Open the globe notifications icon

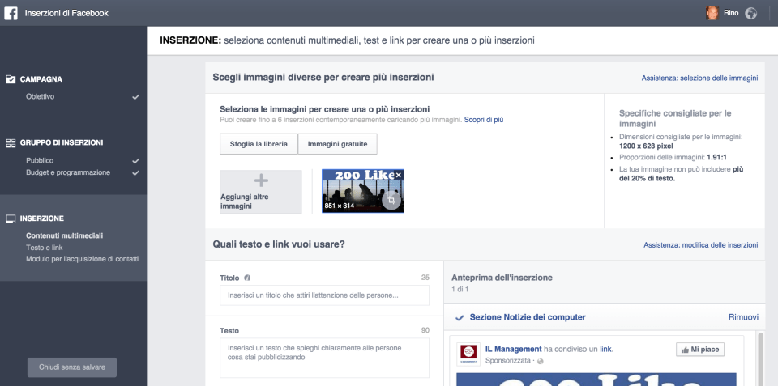click(751, 13)
